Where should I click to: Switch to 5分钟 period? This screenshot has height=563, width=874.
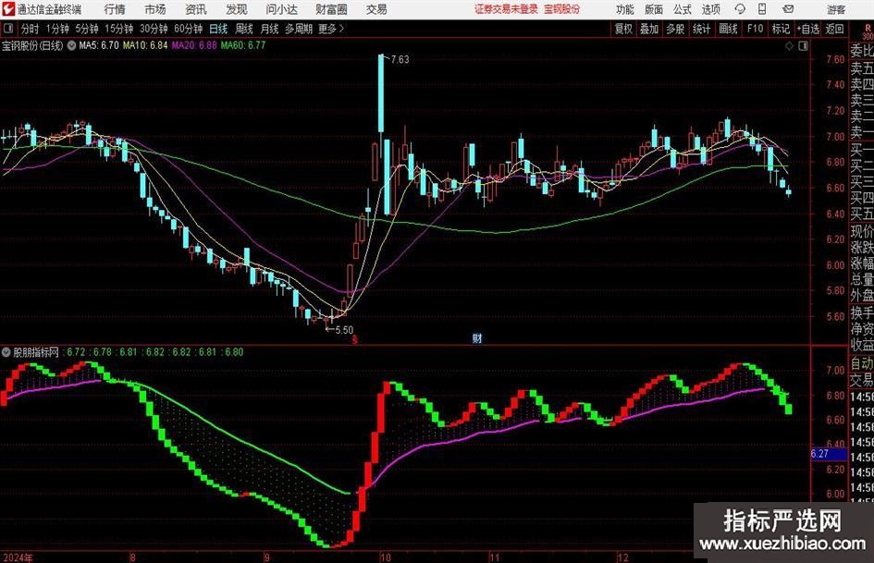86,29
